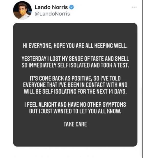Click the "SO IMMEDIATELY SELF ISOLATED" line
Viewport: 143px width, 158px height.
coord(75,65)
